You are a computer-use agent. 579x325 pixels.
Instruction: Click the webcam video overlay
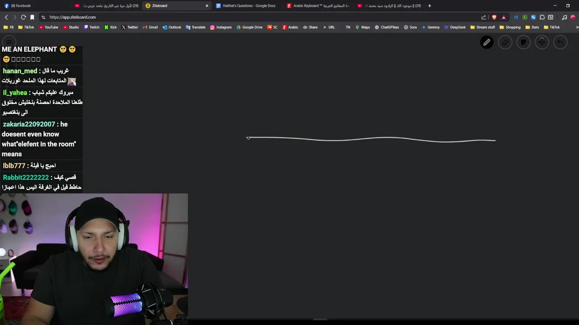click(x=94, y=259)
